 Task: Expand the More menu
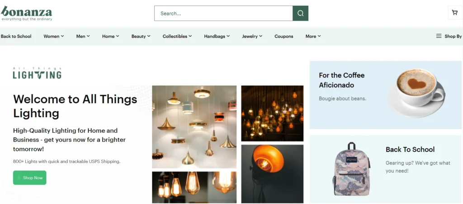[x=313, y=36]
